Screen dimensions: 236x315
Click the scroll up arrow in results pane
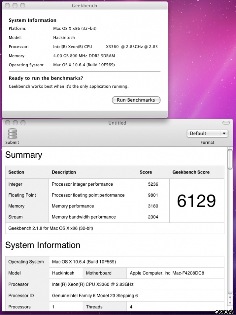coord(230,297)
